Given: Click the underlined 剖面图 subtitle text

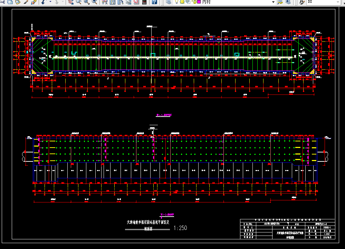Looking at the screenshot, I should point(148,229).
